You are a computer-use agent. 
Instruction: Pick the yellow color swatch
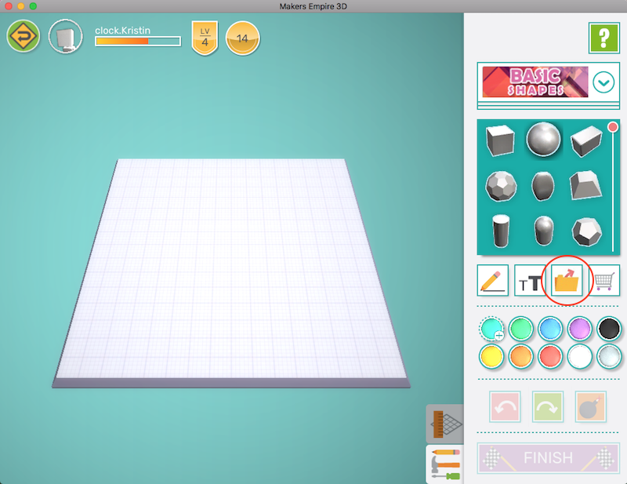491,356
